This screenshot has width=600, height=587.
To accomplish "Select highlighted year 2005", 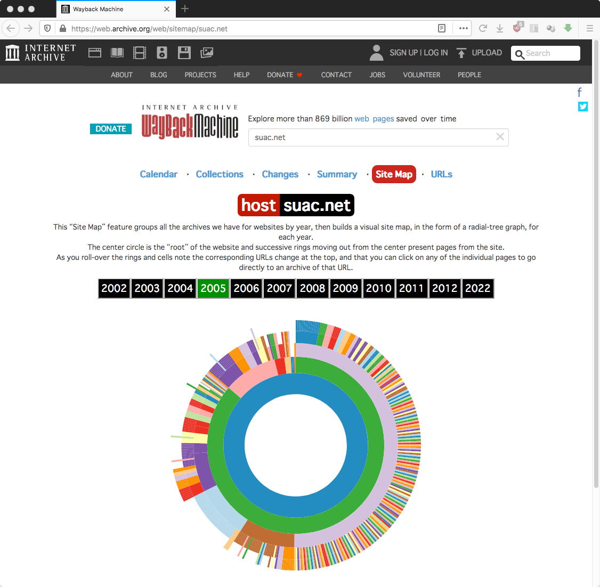I will point(213,288).
